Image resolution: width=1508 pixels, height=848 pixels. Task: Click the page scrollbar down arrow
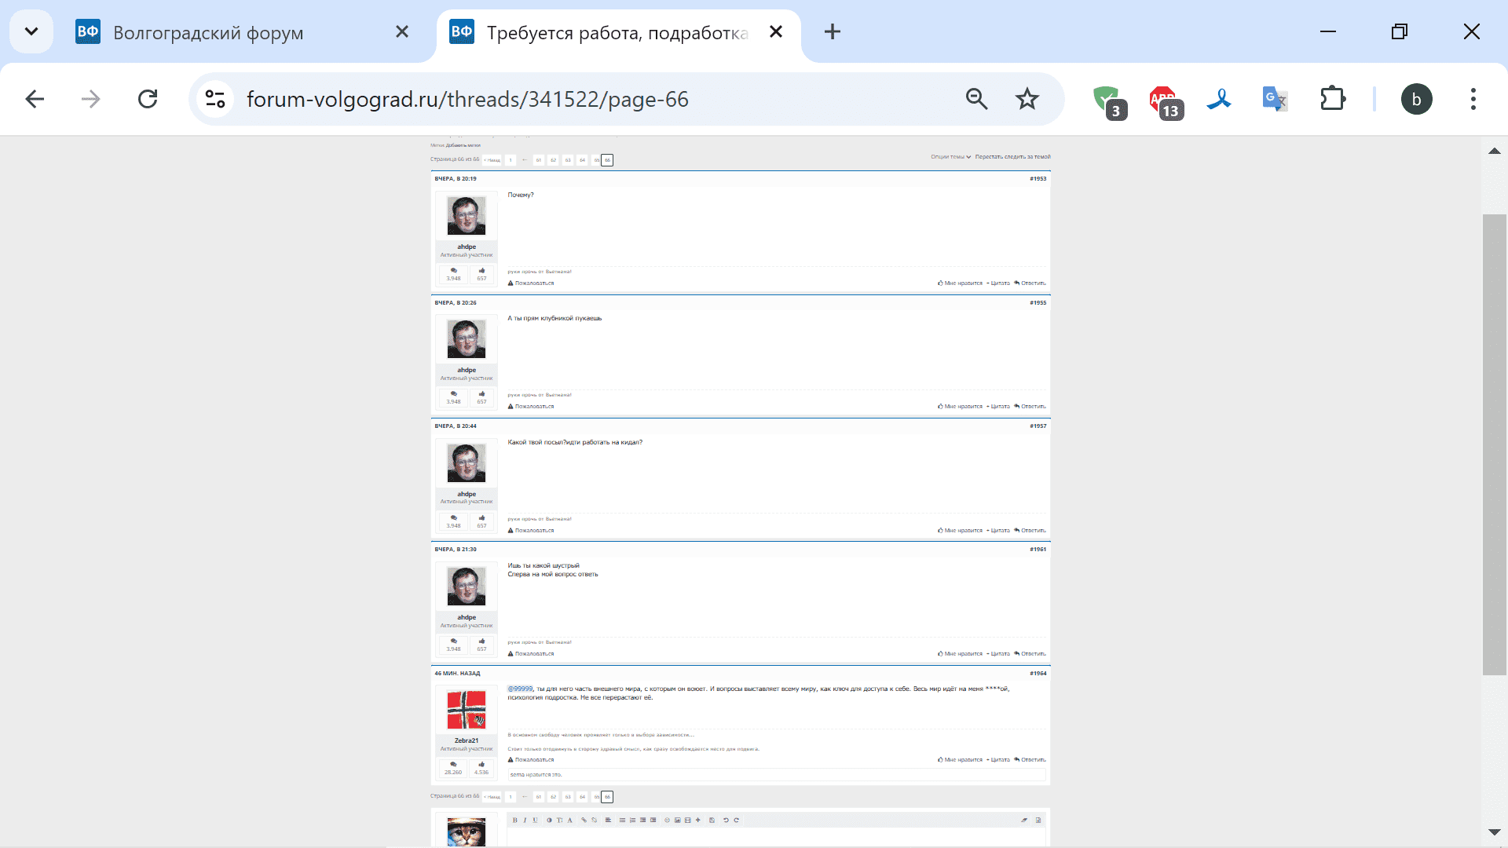(1494, 832)
